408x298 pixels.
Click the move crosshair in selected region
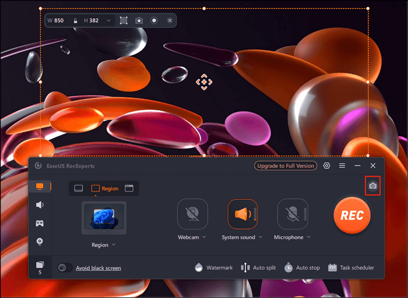click(x=203, y=81)
